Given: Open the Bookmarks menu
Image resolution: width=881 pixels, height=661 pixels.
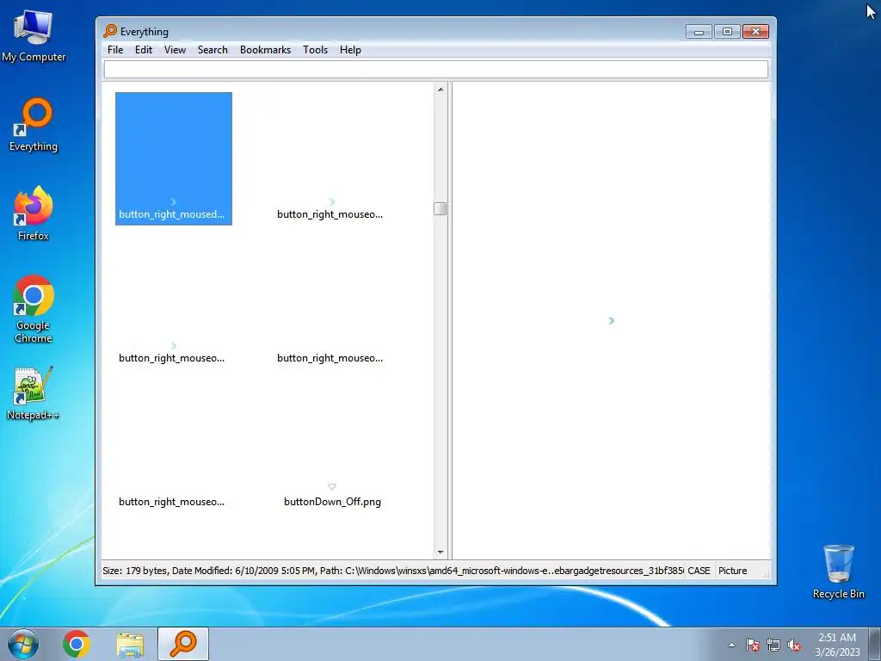Looking at the screenshot, I should click(x=265, y=49).
